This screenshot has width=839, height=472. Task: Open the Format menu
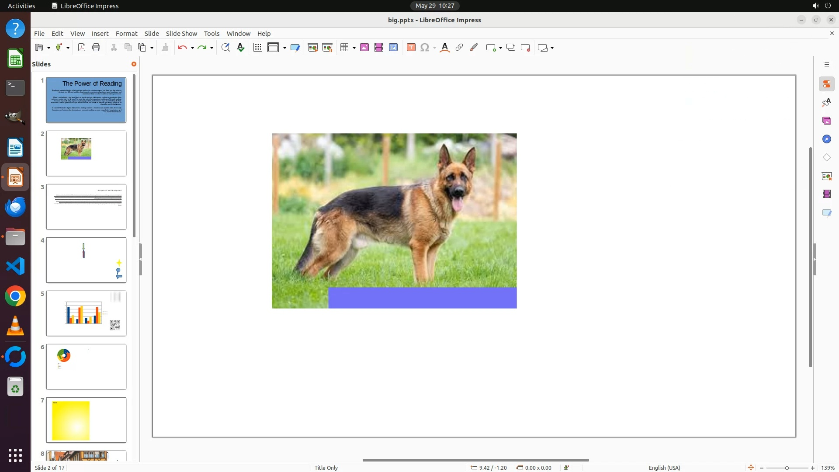[126, 33]
